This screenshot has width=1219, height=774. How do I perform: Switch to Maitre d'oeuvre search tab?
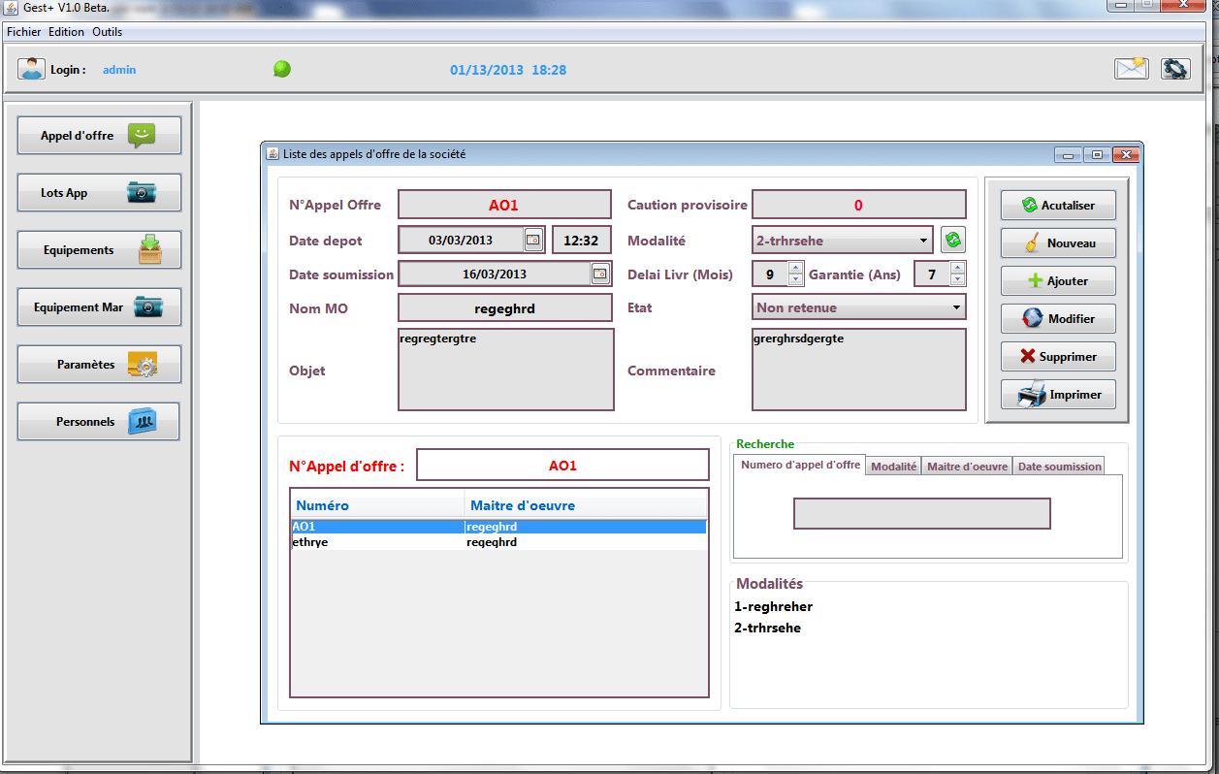click(x=967, y=467)
